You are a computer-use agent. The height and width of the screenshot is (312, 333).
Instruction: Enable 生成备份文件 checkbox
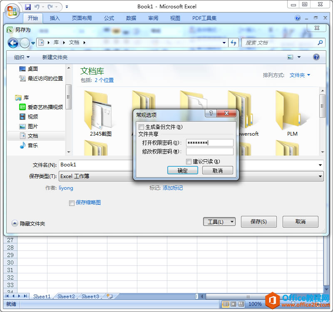(x=141, y=127)
